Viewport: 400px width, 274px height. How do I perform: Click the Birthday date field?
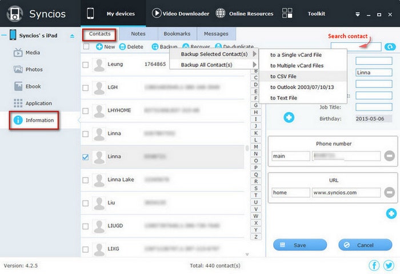[x=374, y=118]
